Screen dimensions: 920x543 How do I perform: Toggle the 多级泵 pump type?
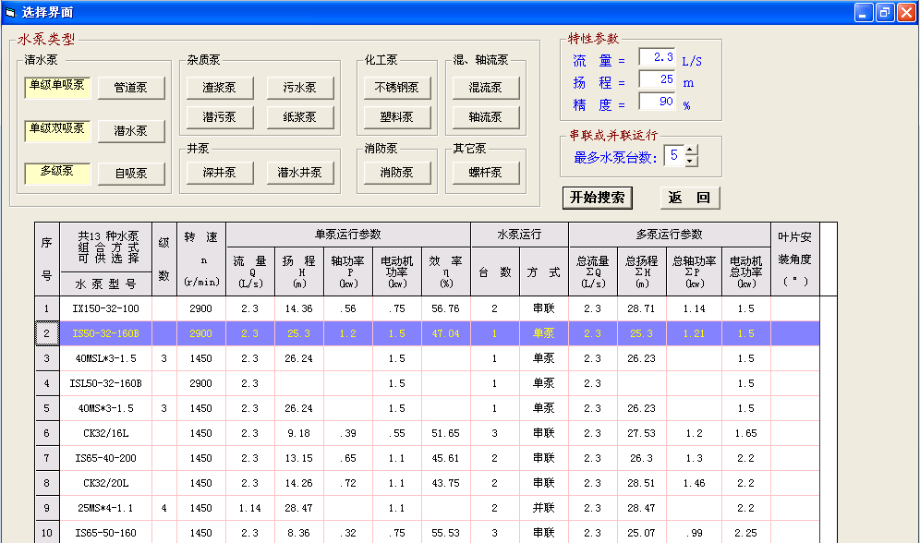[x=57, y=174]
